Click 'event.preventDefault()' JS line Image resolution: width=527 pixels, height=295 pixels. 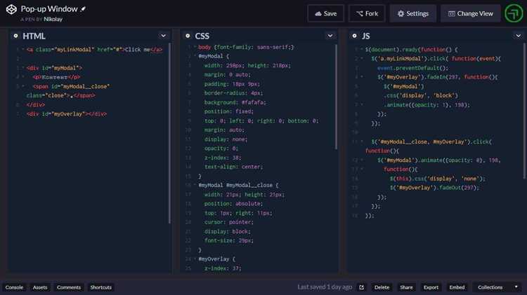(412, 68)
